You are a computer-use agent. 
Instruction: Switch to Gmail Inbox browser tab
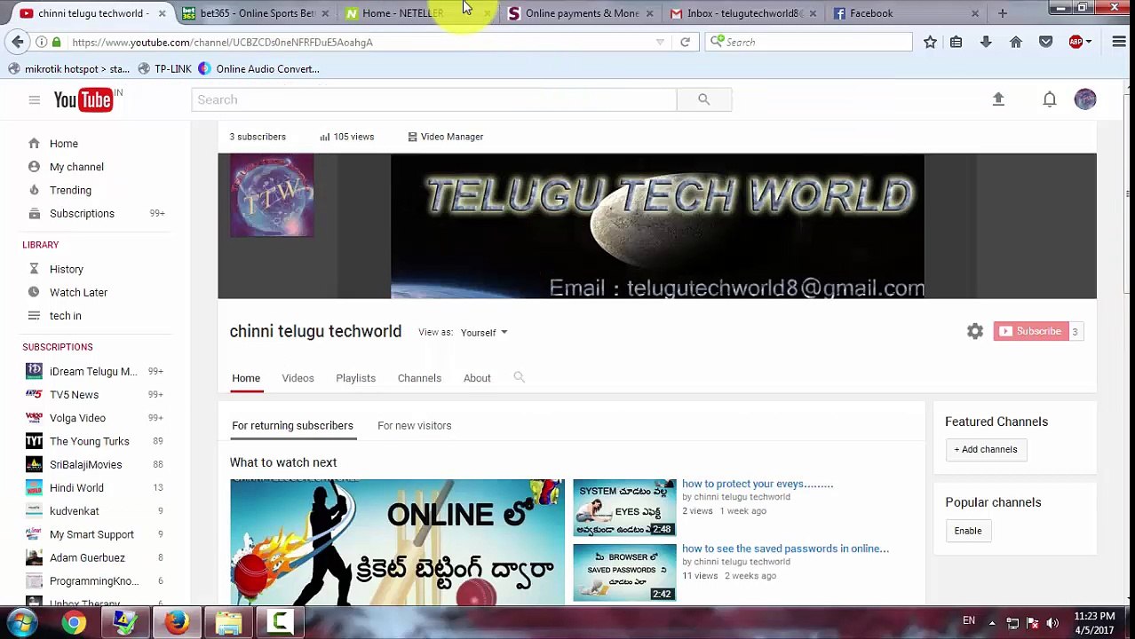click(x=743, y=13)
